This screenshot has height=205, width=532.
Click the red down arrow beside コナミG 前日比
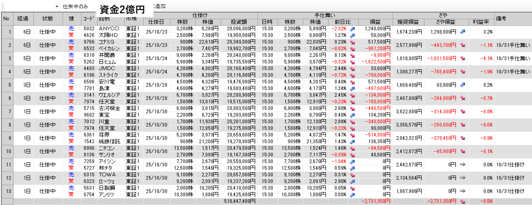click(x=353, y=42)
